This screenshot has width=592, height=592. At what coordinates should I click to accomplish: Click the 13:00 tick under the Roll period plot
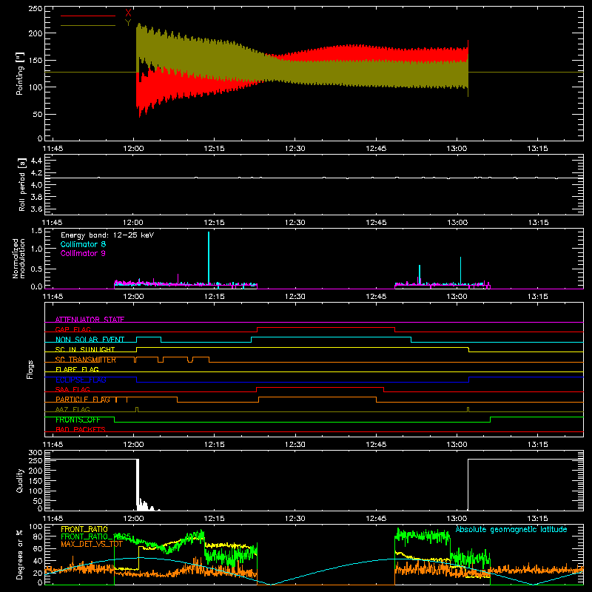tap(457, 223)
